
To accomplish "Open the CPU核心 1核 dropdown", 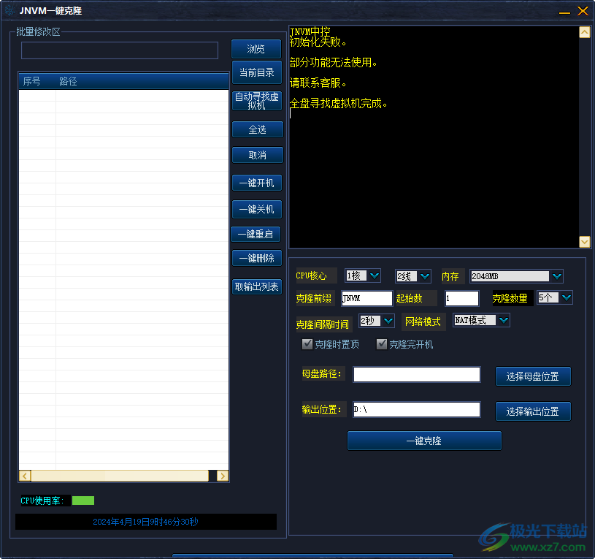I will click(374, 275).
